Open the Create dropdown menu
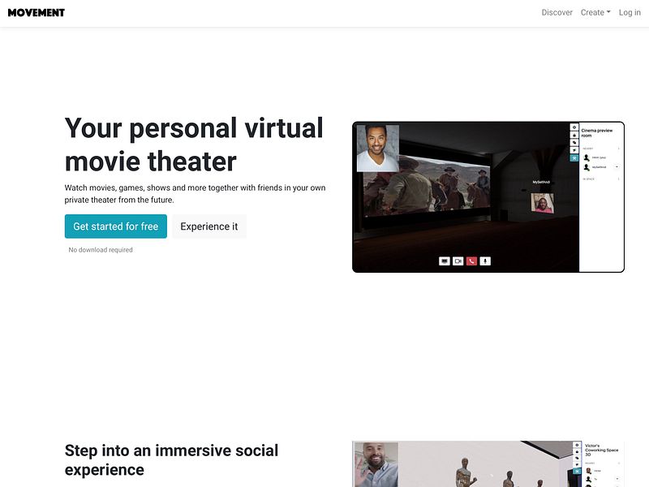The width and height of the screenshot is (649, 487). tap(595, 12)
